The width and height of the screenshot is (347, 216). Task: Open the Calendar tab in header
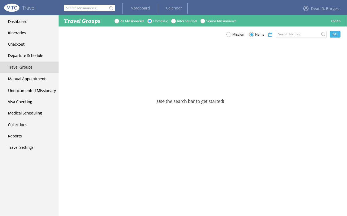pyautogui.click(x=174, y=8)
